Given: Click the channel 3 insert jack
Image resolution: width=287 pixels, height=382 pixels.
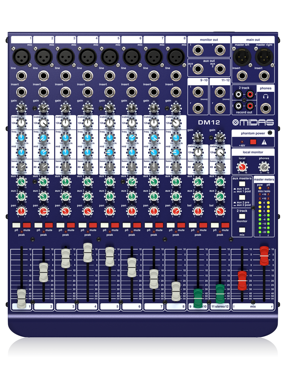Looking at the screenshot, I should [65, 92].
